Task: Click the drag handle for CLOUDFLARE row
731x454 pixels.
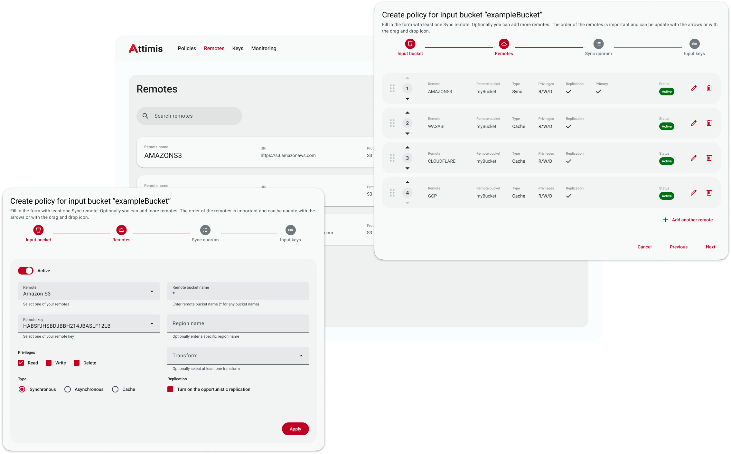Action: (x=392, y=158)
